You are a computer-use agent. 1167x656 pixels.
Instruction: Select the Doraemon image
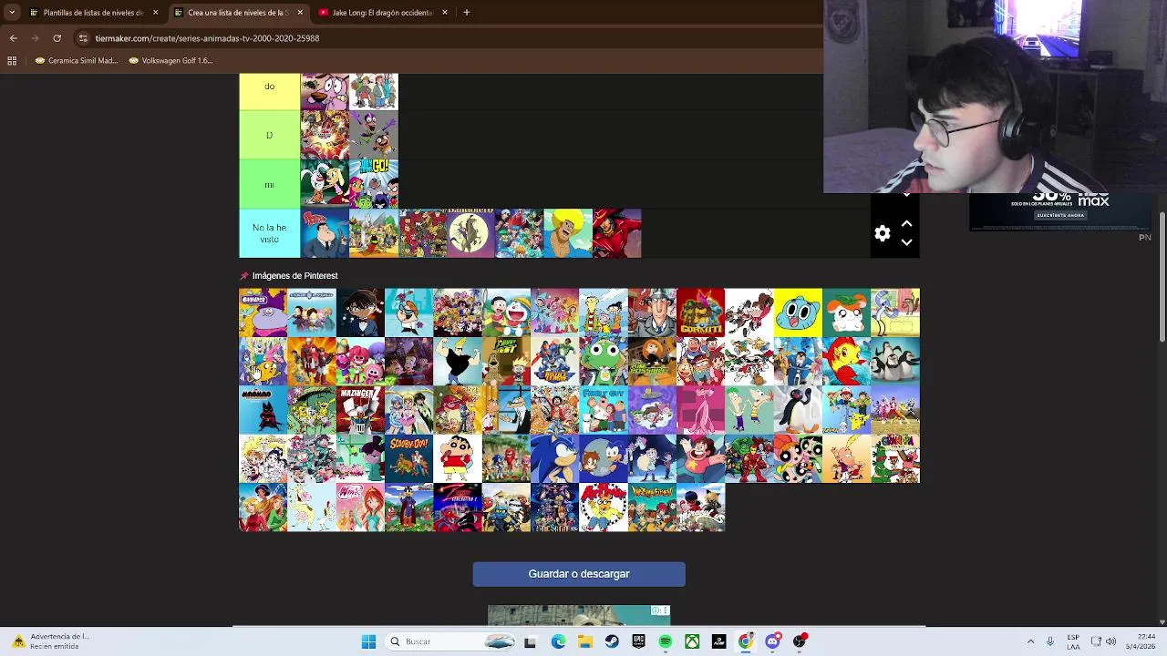pyautogui.click(x=506, y=313)
